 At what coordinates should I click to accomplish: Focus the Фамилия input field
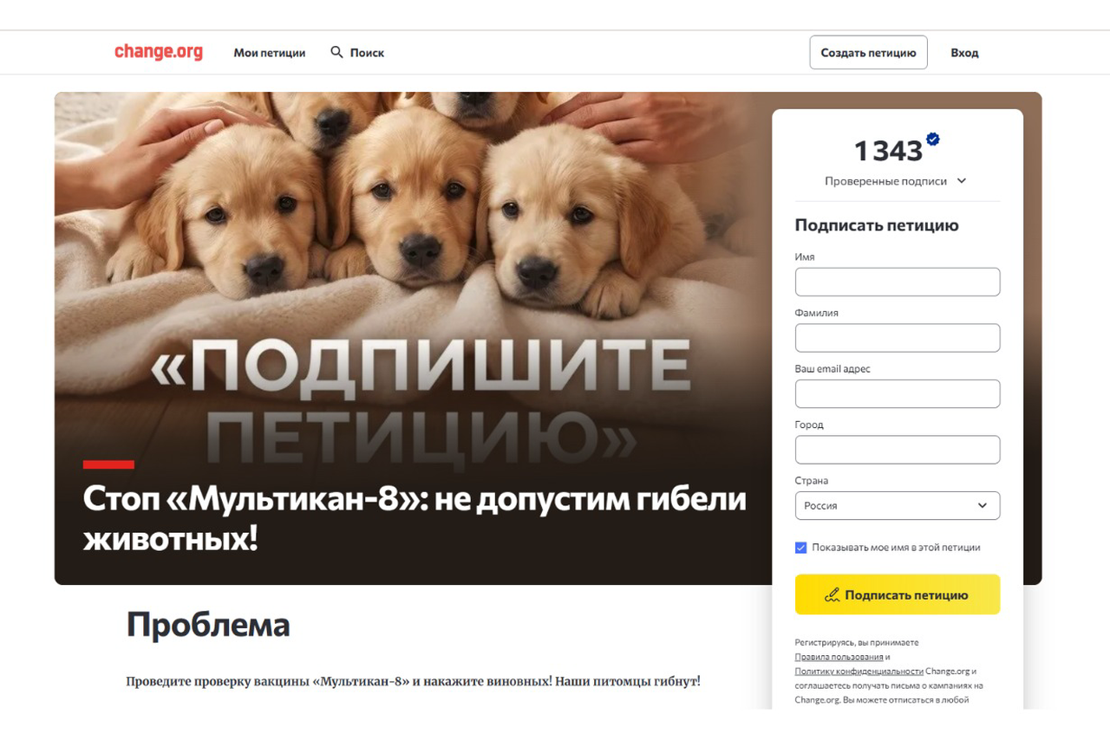pyautogui.click(x=898, y=338)
